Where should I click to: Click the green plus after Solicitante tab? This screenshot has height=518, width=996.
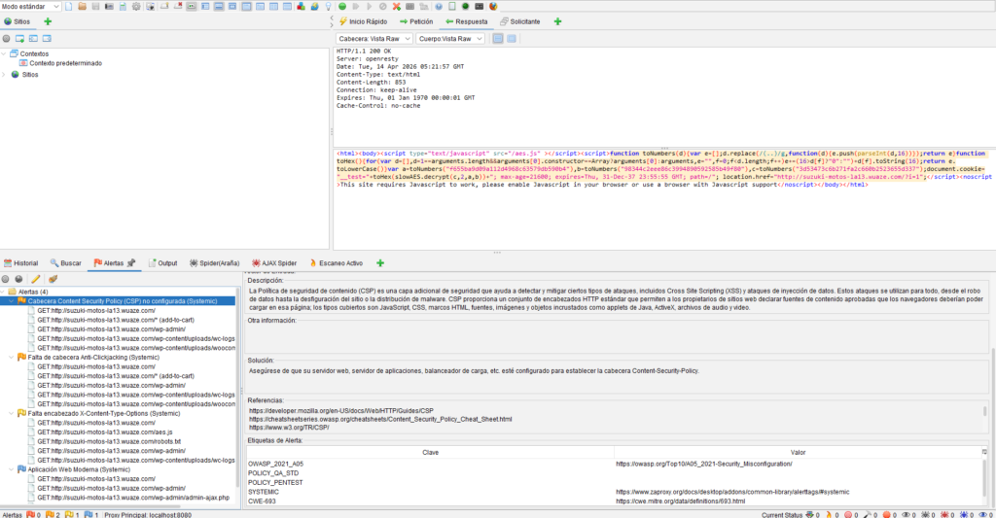(x=557, y=21)
